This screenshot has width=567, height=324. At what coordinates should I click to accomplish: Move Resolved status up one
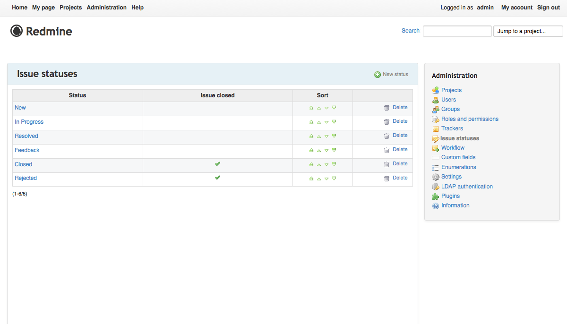point(319,136)
